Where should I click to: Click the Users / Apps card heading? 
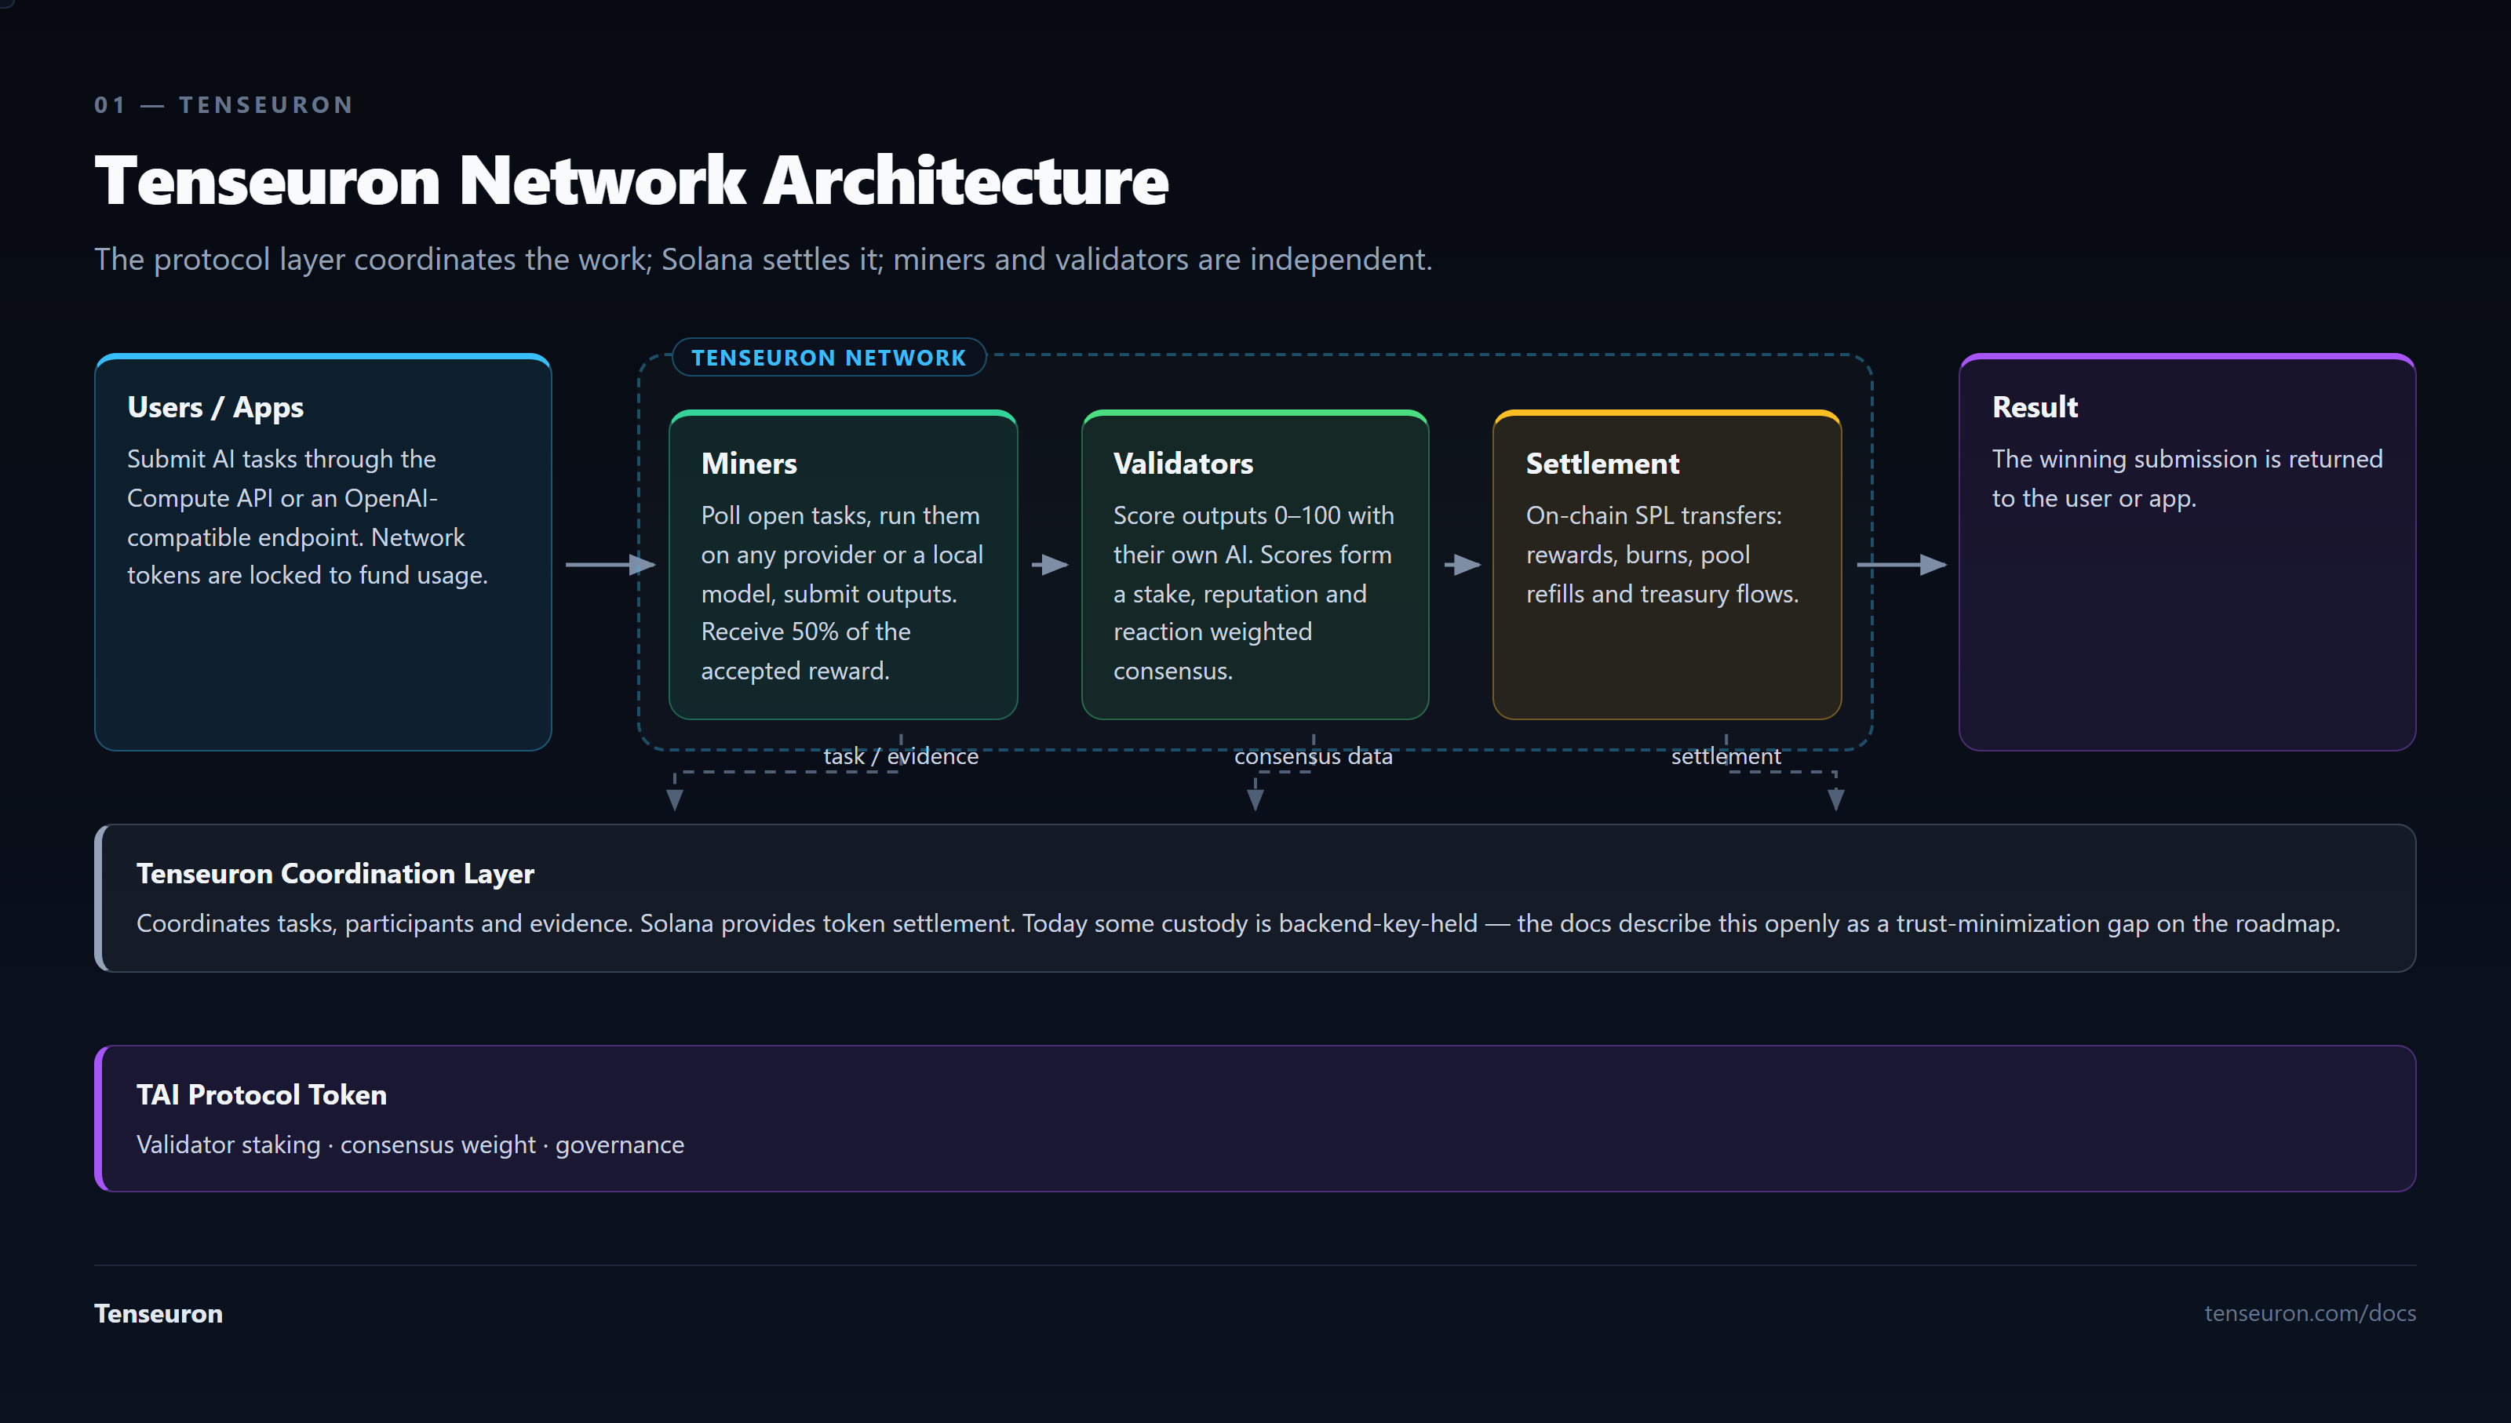click(x=215, y=406)
